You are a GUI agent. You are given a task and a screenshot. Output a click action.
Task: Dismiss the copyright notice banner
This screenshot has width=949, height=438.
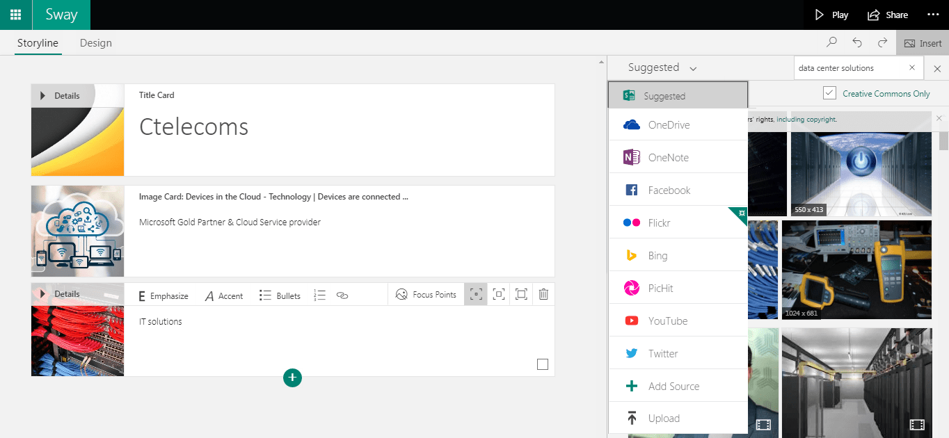939,118
